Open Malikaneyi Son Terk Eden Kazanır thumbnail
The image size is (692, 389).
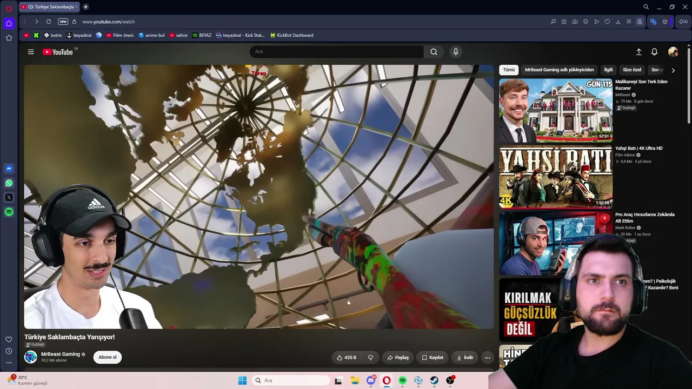(556, 110)
